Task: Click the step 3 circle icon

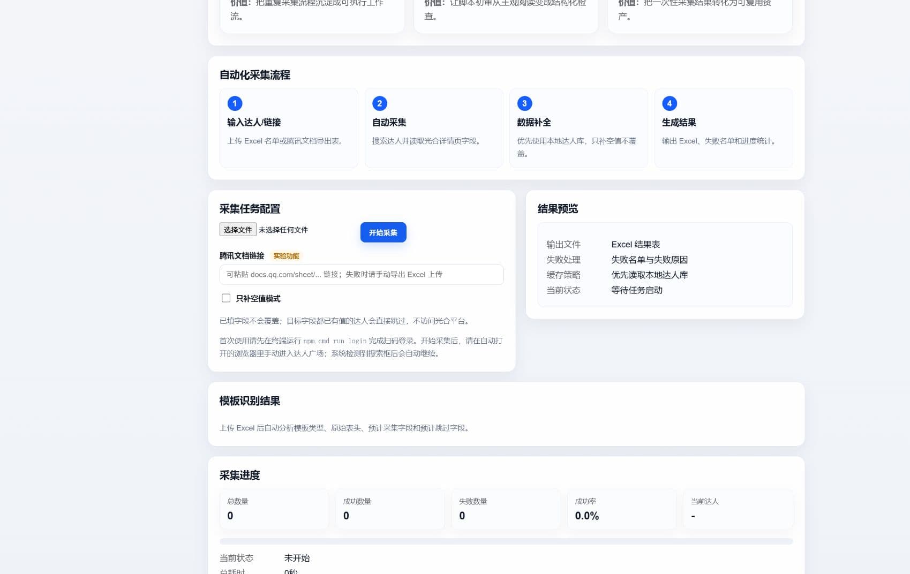Action: click(524, 103)
